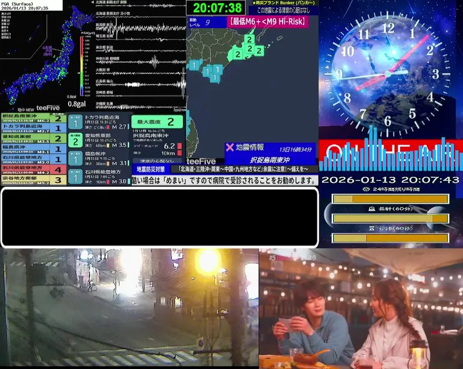Click the left-pointing triangle above the waveforms
Viewport: 463px width, 369px height.
pyautogui.click(x=92, y=2)
